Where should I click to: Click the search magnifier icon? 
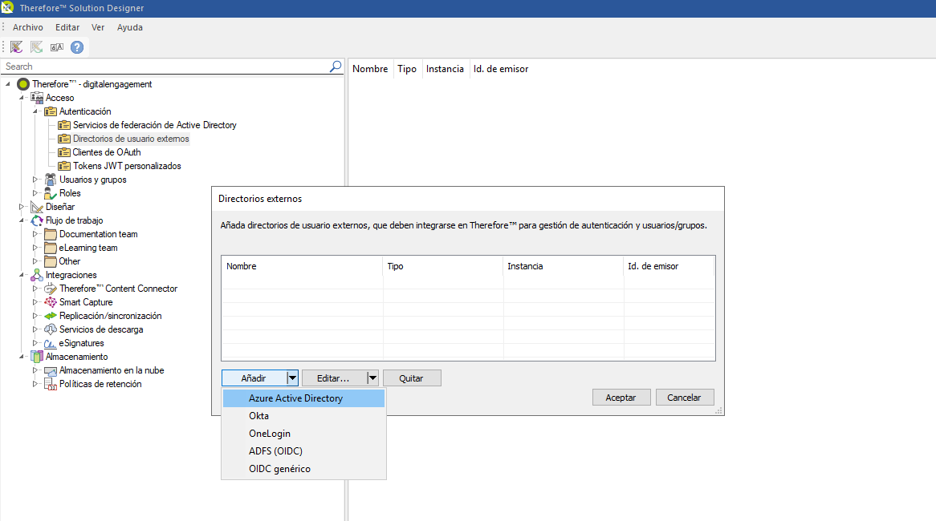(x=336, y=67)
